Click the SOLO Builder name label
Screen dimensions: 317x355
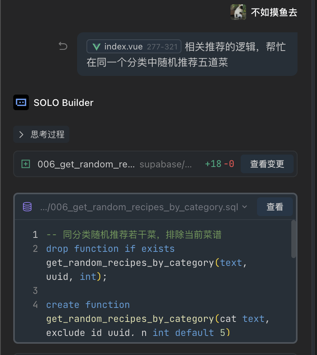coord(63,103)
